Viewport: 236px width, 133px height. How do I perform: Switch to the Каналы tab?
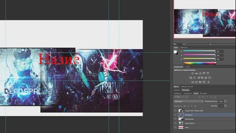coord(177,90)
